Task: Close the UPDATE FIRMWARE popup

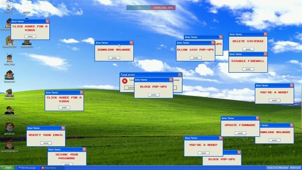Action: pos(258,118)
